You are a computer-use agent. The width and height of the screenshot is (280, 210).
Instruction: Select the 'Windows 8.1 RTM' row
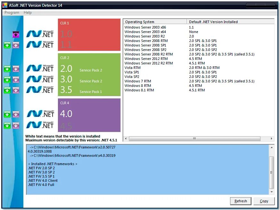199,90
